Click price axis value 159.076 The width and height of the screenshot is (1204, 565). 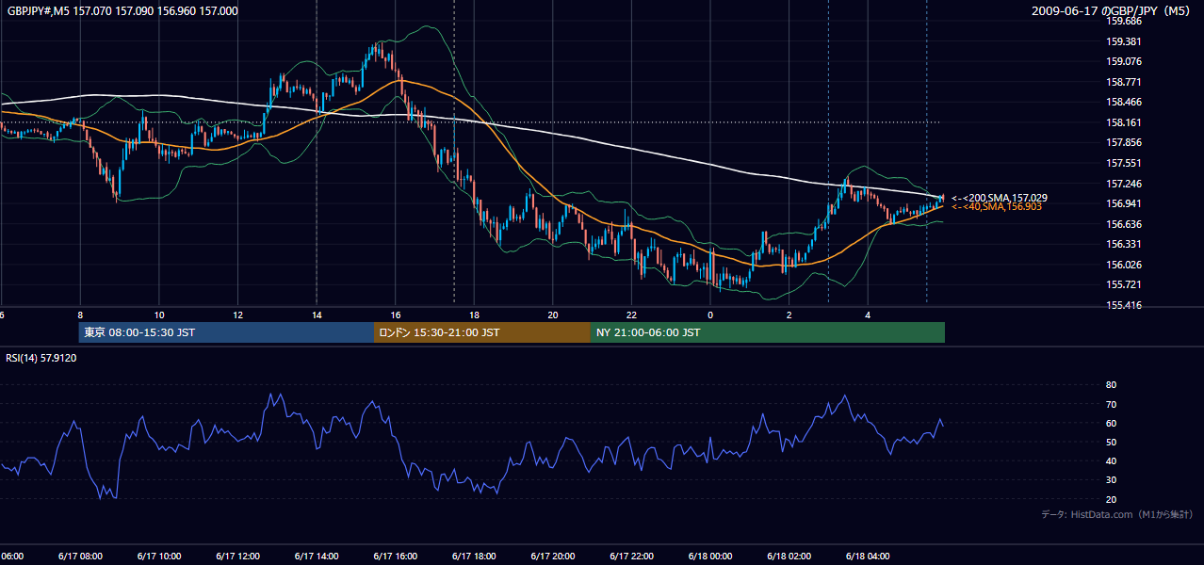point(1125,62)
